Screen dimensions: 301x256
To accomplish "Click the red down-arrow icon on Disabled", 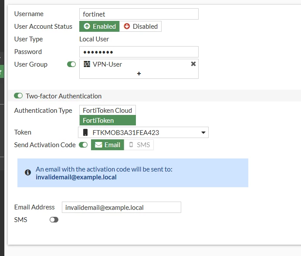I will click(127, 26).
